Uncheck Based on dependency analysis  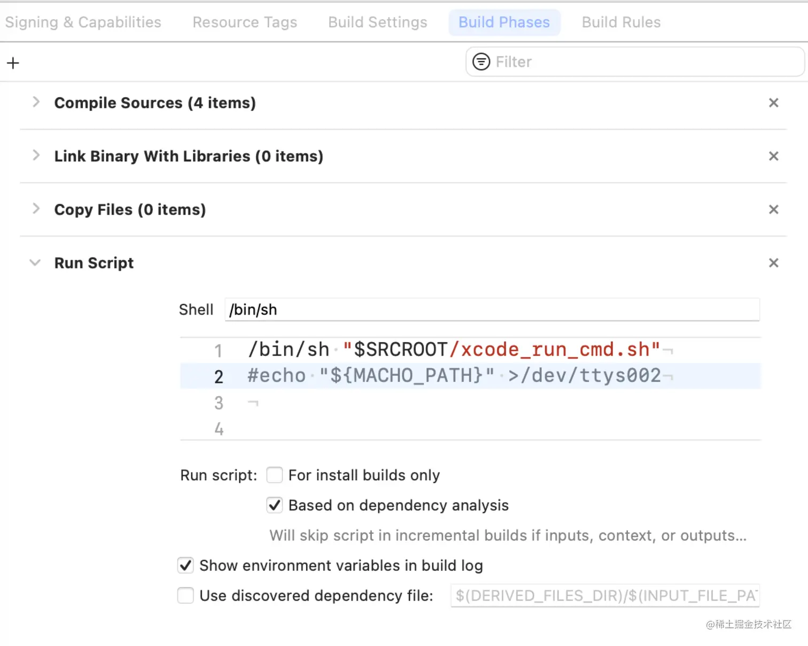[x=275, y=505]
